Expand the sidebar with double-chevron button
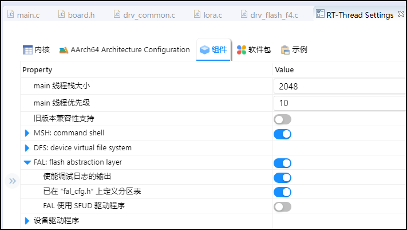This screenshot has height=230, width=407. point(12,181)
